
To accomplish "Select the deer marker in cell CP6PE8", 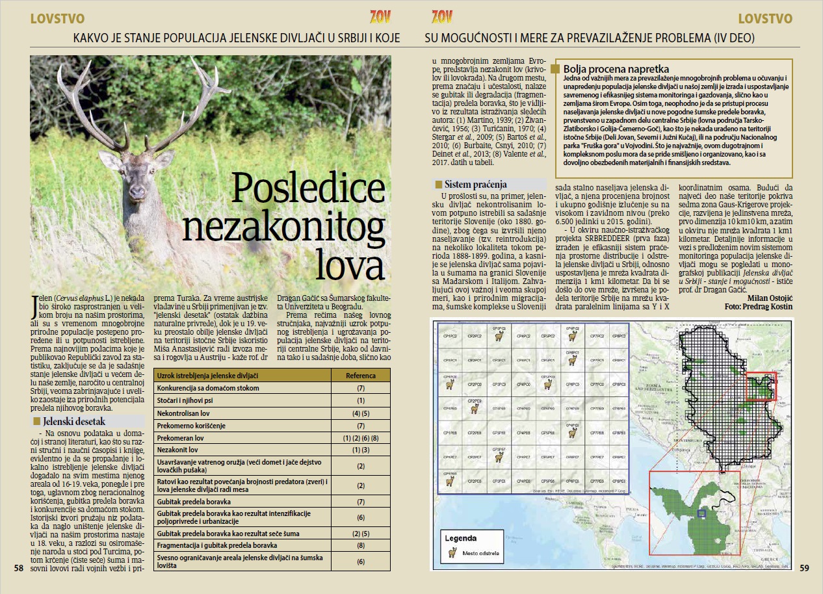I will pyautogui.click(x=573, y=433).
